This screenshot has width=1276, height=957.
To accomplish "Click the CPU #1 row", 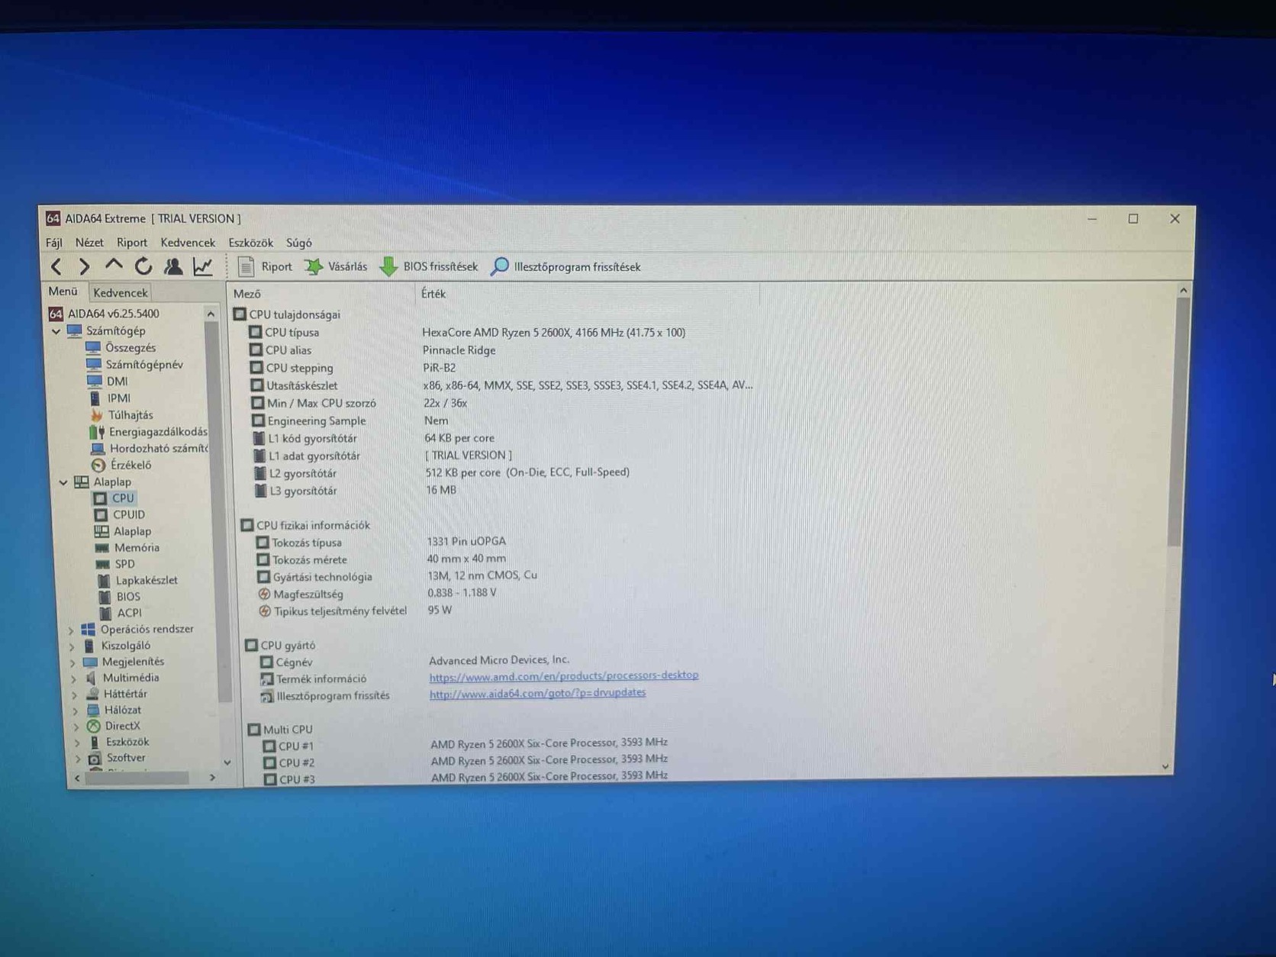I will click(x=466, y=745).
